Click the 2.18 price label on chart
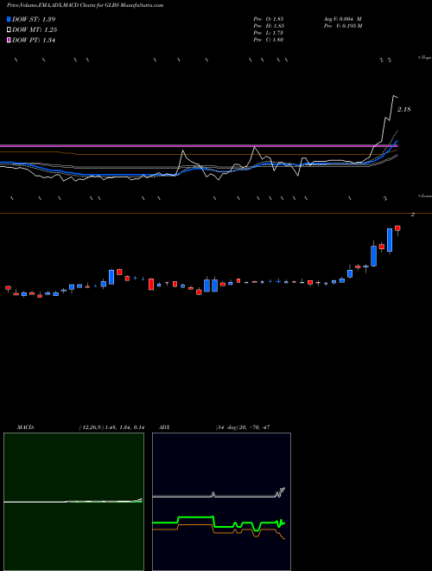Viewport: 432px width, 571px height. click(x=404, y=109)
